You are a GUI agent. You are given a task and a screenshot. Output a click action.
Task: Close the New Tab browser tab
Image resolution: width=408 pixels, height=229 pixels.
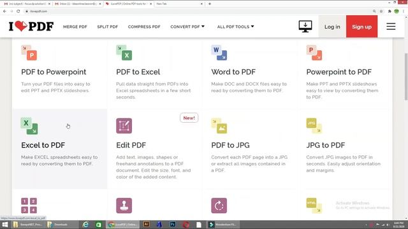[x=201, y=4]
